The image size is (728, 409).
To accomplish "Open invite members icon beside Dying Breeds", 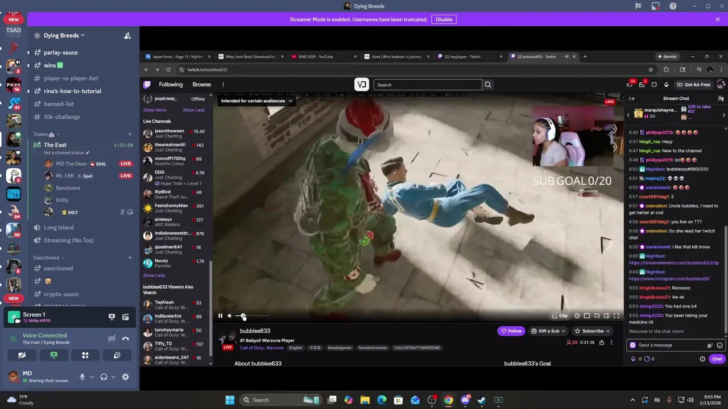I will 127,35.
